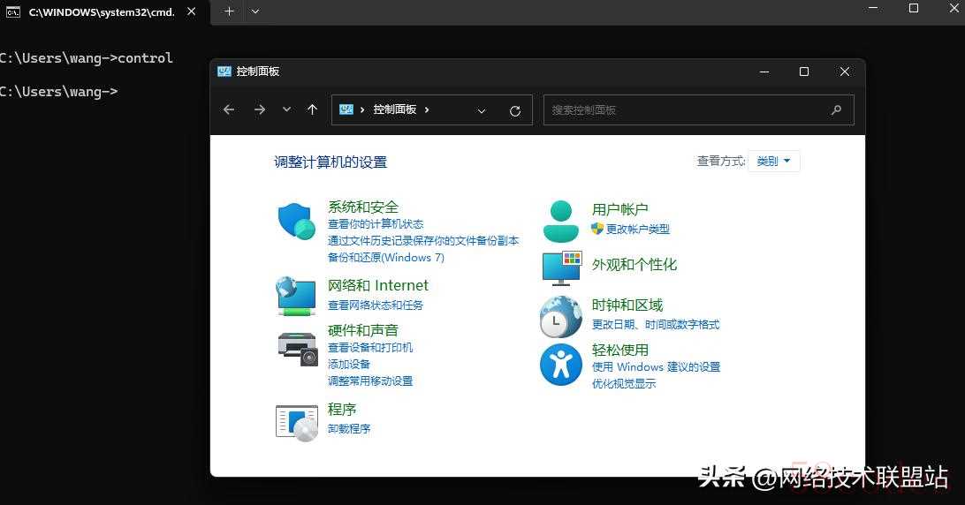Click the 程序 category icon

(x=296, y=422)
